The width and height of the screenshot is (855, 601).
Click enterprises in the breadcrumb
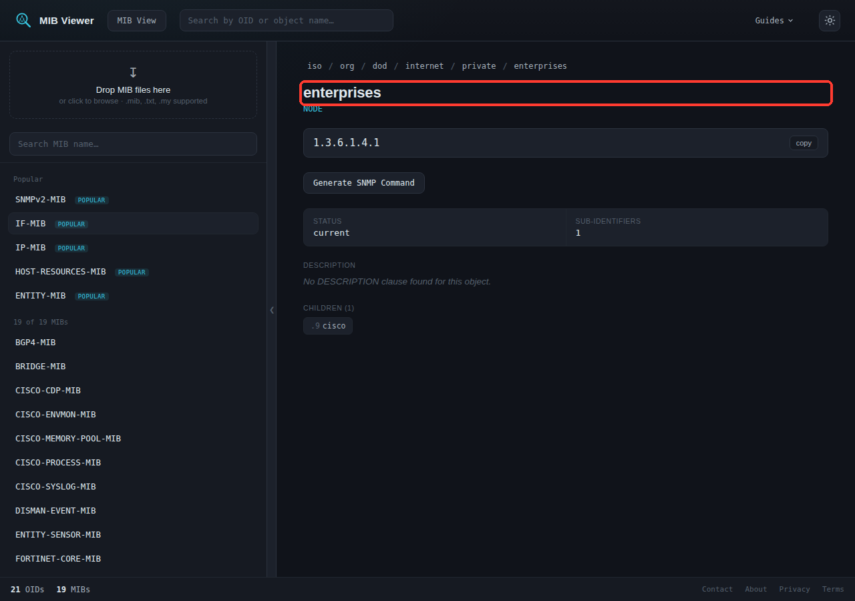click(x=540, y=66)
